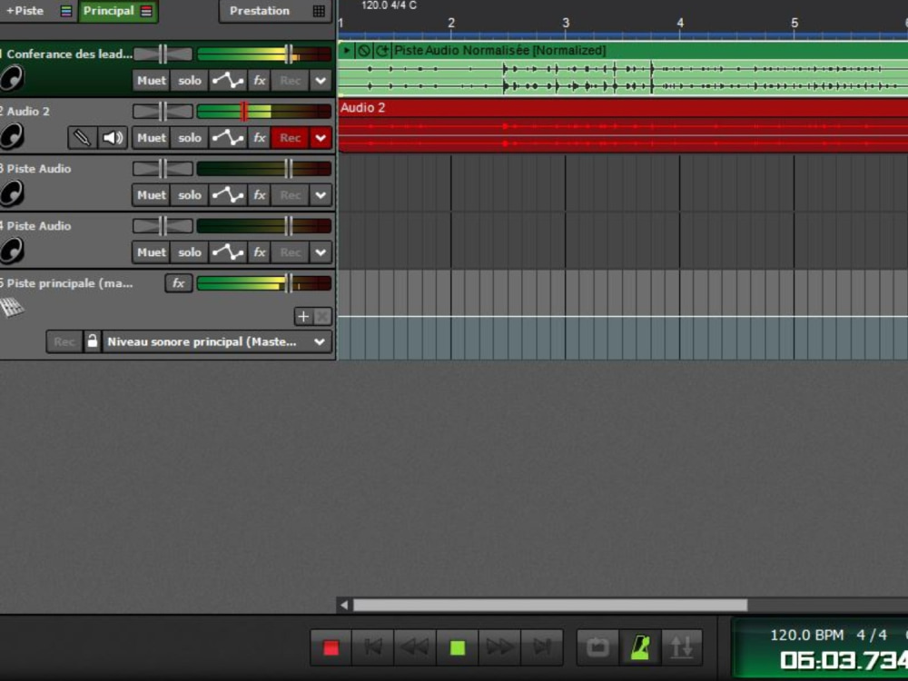This screenshot has width=908, height=681.
Task: Open automation curve on track 4 Piste Audio
Action: pyautogui.click(x=228, y=252)
